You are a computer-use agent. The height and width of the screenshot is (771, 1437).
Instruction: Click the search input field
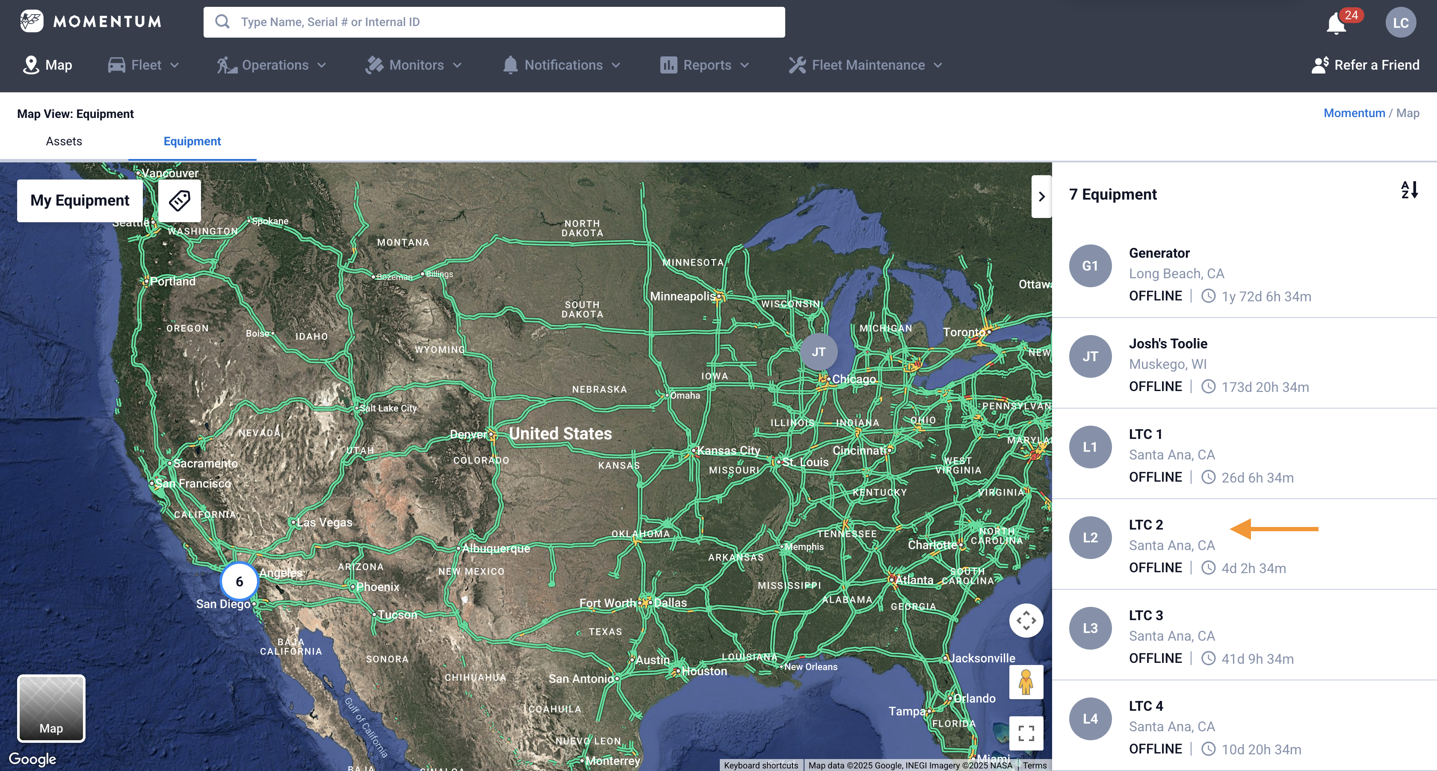494,22
